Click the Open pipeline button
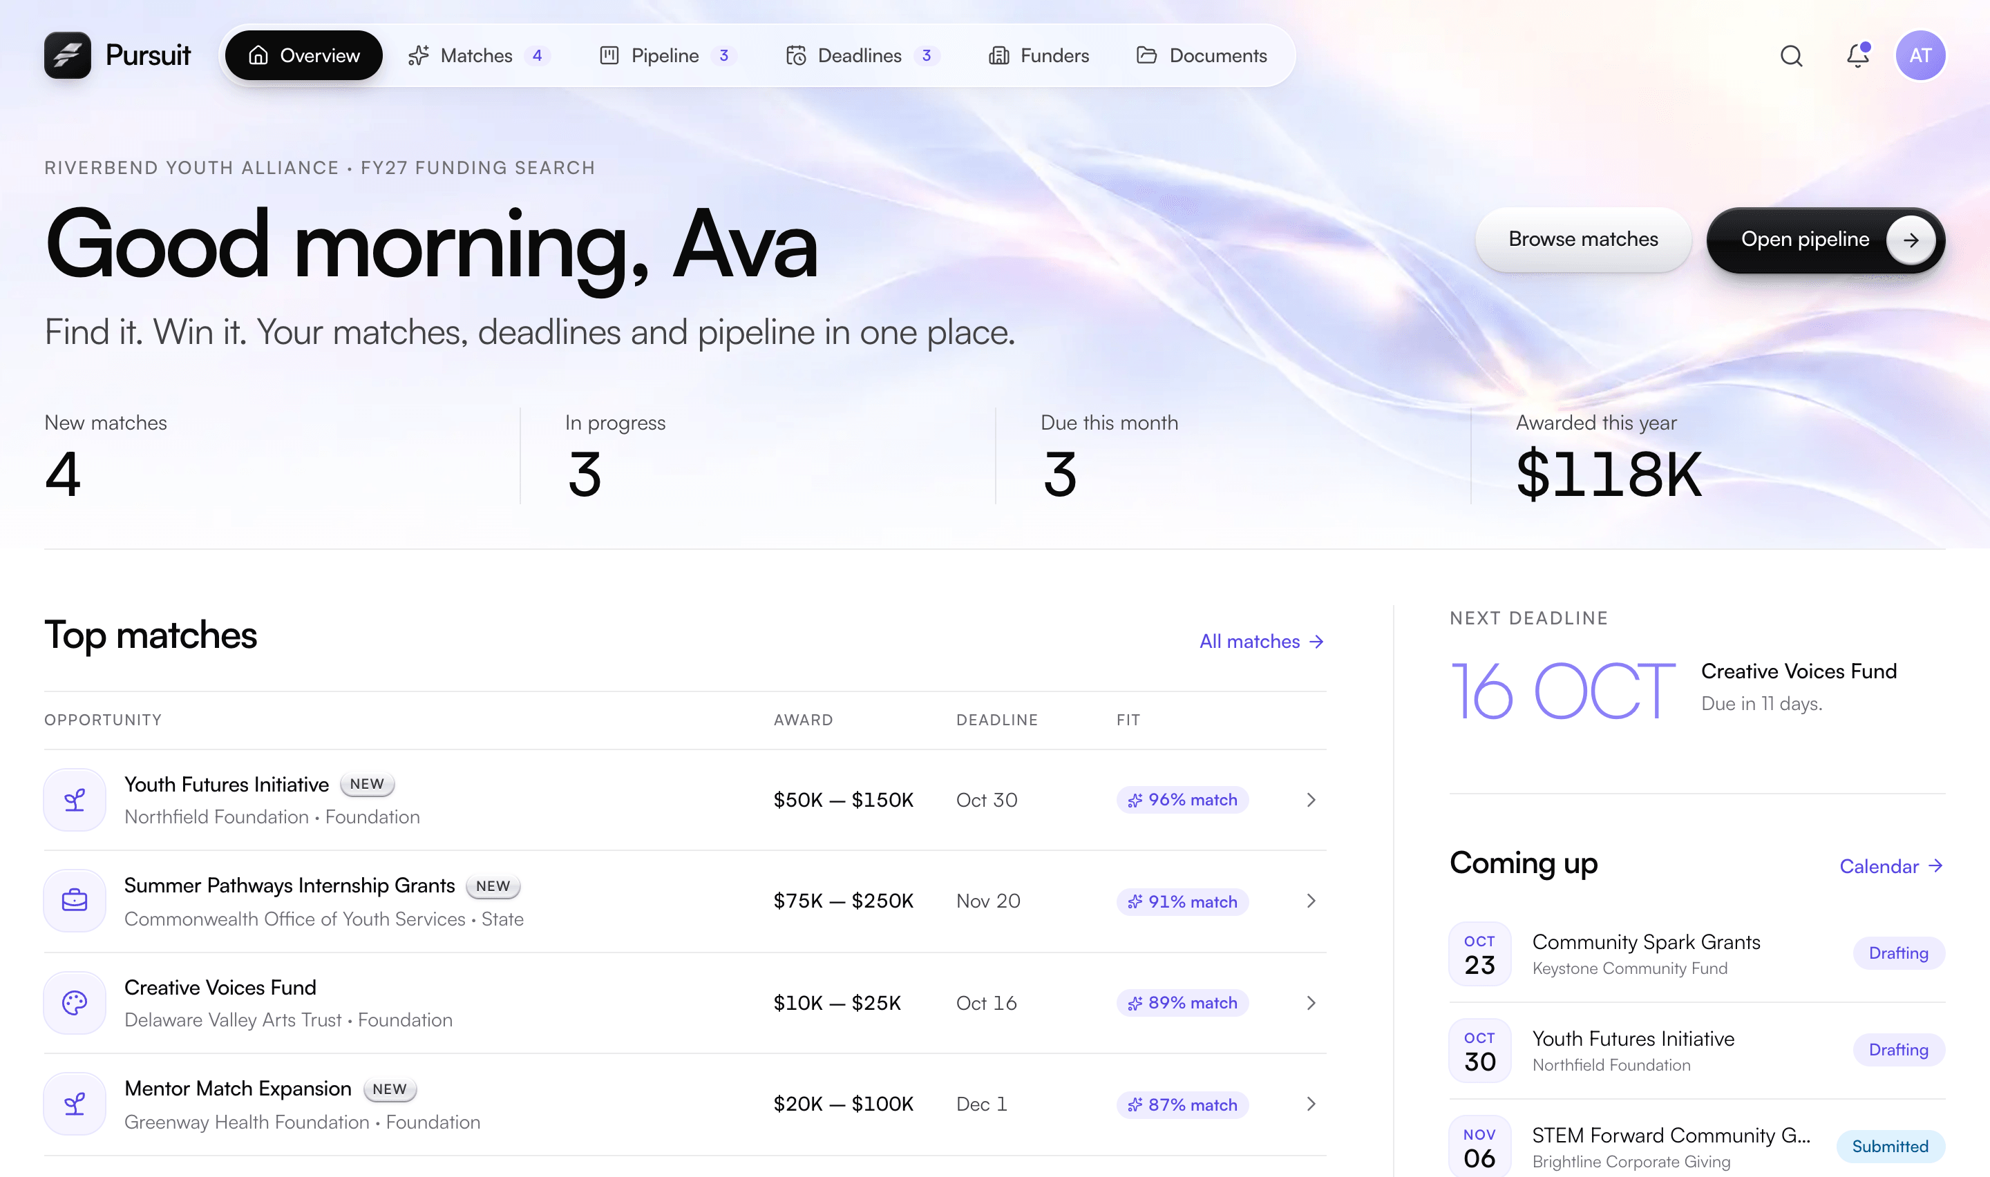Image resolution: width=1990 pixels, height=1177 pixels. point(1826,240)
